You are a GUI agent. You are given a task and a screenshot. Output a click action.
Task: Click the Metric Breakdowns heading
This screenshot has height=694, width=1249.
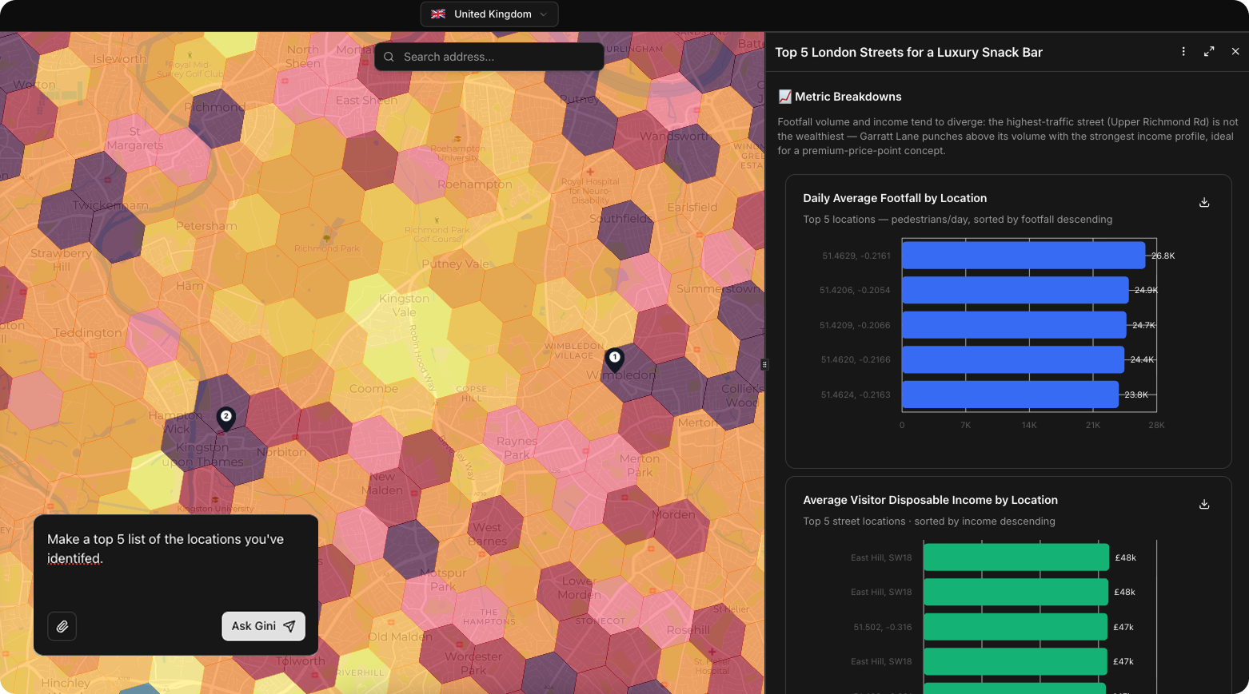tap(848, 97)
